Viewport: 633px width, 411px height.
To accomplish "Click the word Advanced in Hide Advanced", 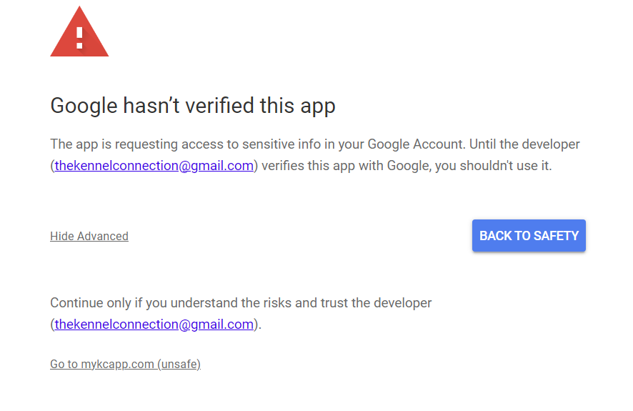I will pyautogui.click(x=103, y=236).
